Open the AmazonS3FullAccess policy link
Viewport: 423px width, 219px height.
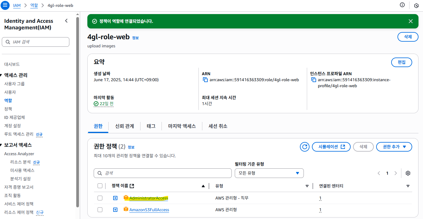tap(149, 210)
